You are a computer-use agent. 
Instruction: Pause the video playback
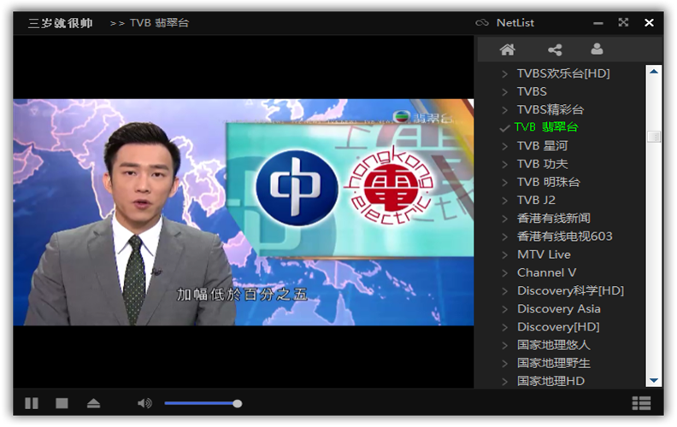coord(32,403)
